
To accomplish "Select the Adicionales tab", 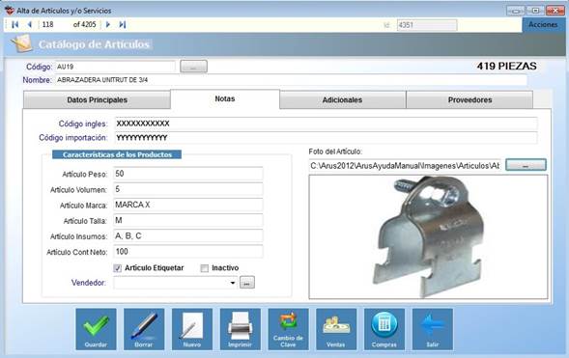I will pyautogui.click(x=342, y=100).
